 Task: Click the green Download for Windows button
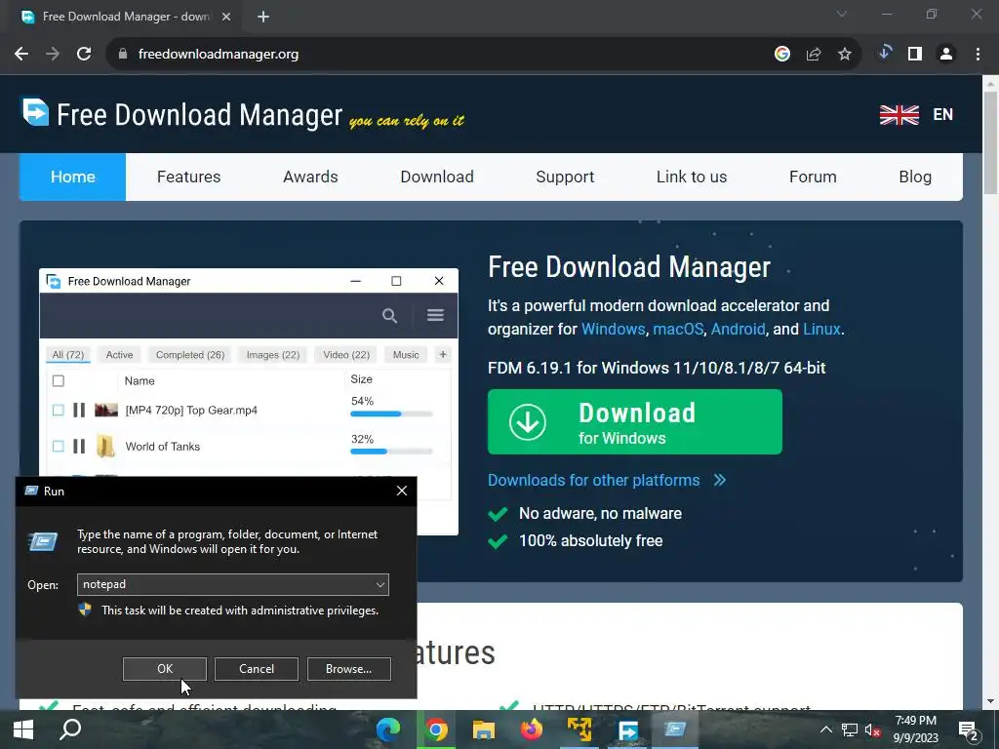[634, 421]
